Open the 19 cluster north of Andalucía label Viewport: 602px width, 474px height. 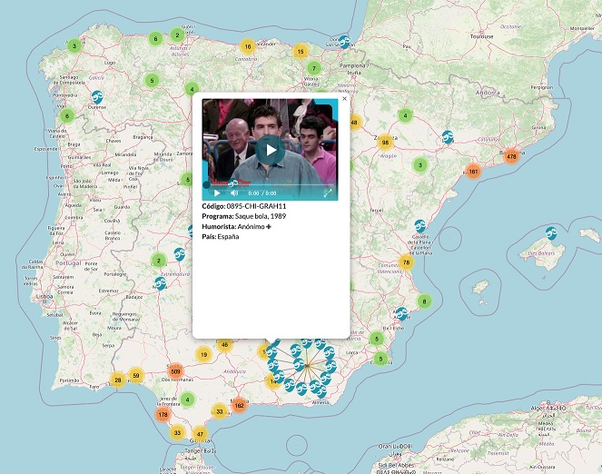[x=204, y=354]
